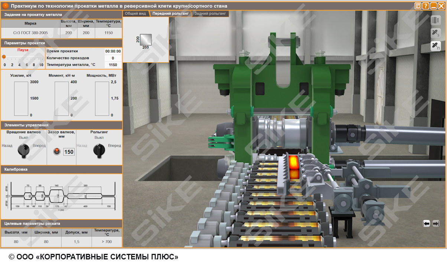This screenshot has height=265, width=447.
Task: Switch to the Задний рольганг tab
Action: (x=210, y=13)
